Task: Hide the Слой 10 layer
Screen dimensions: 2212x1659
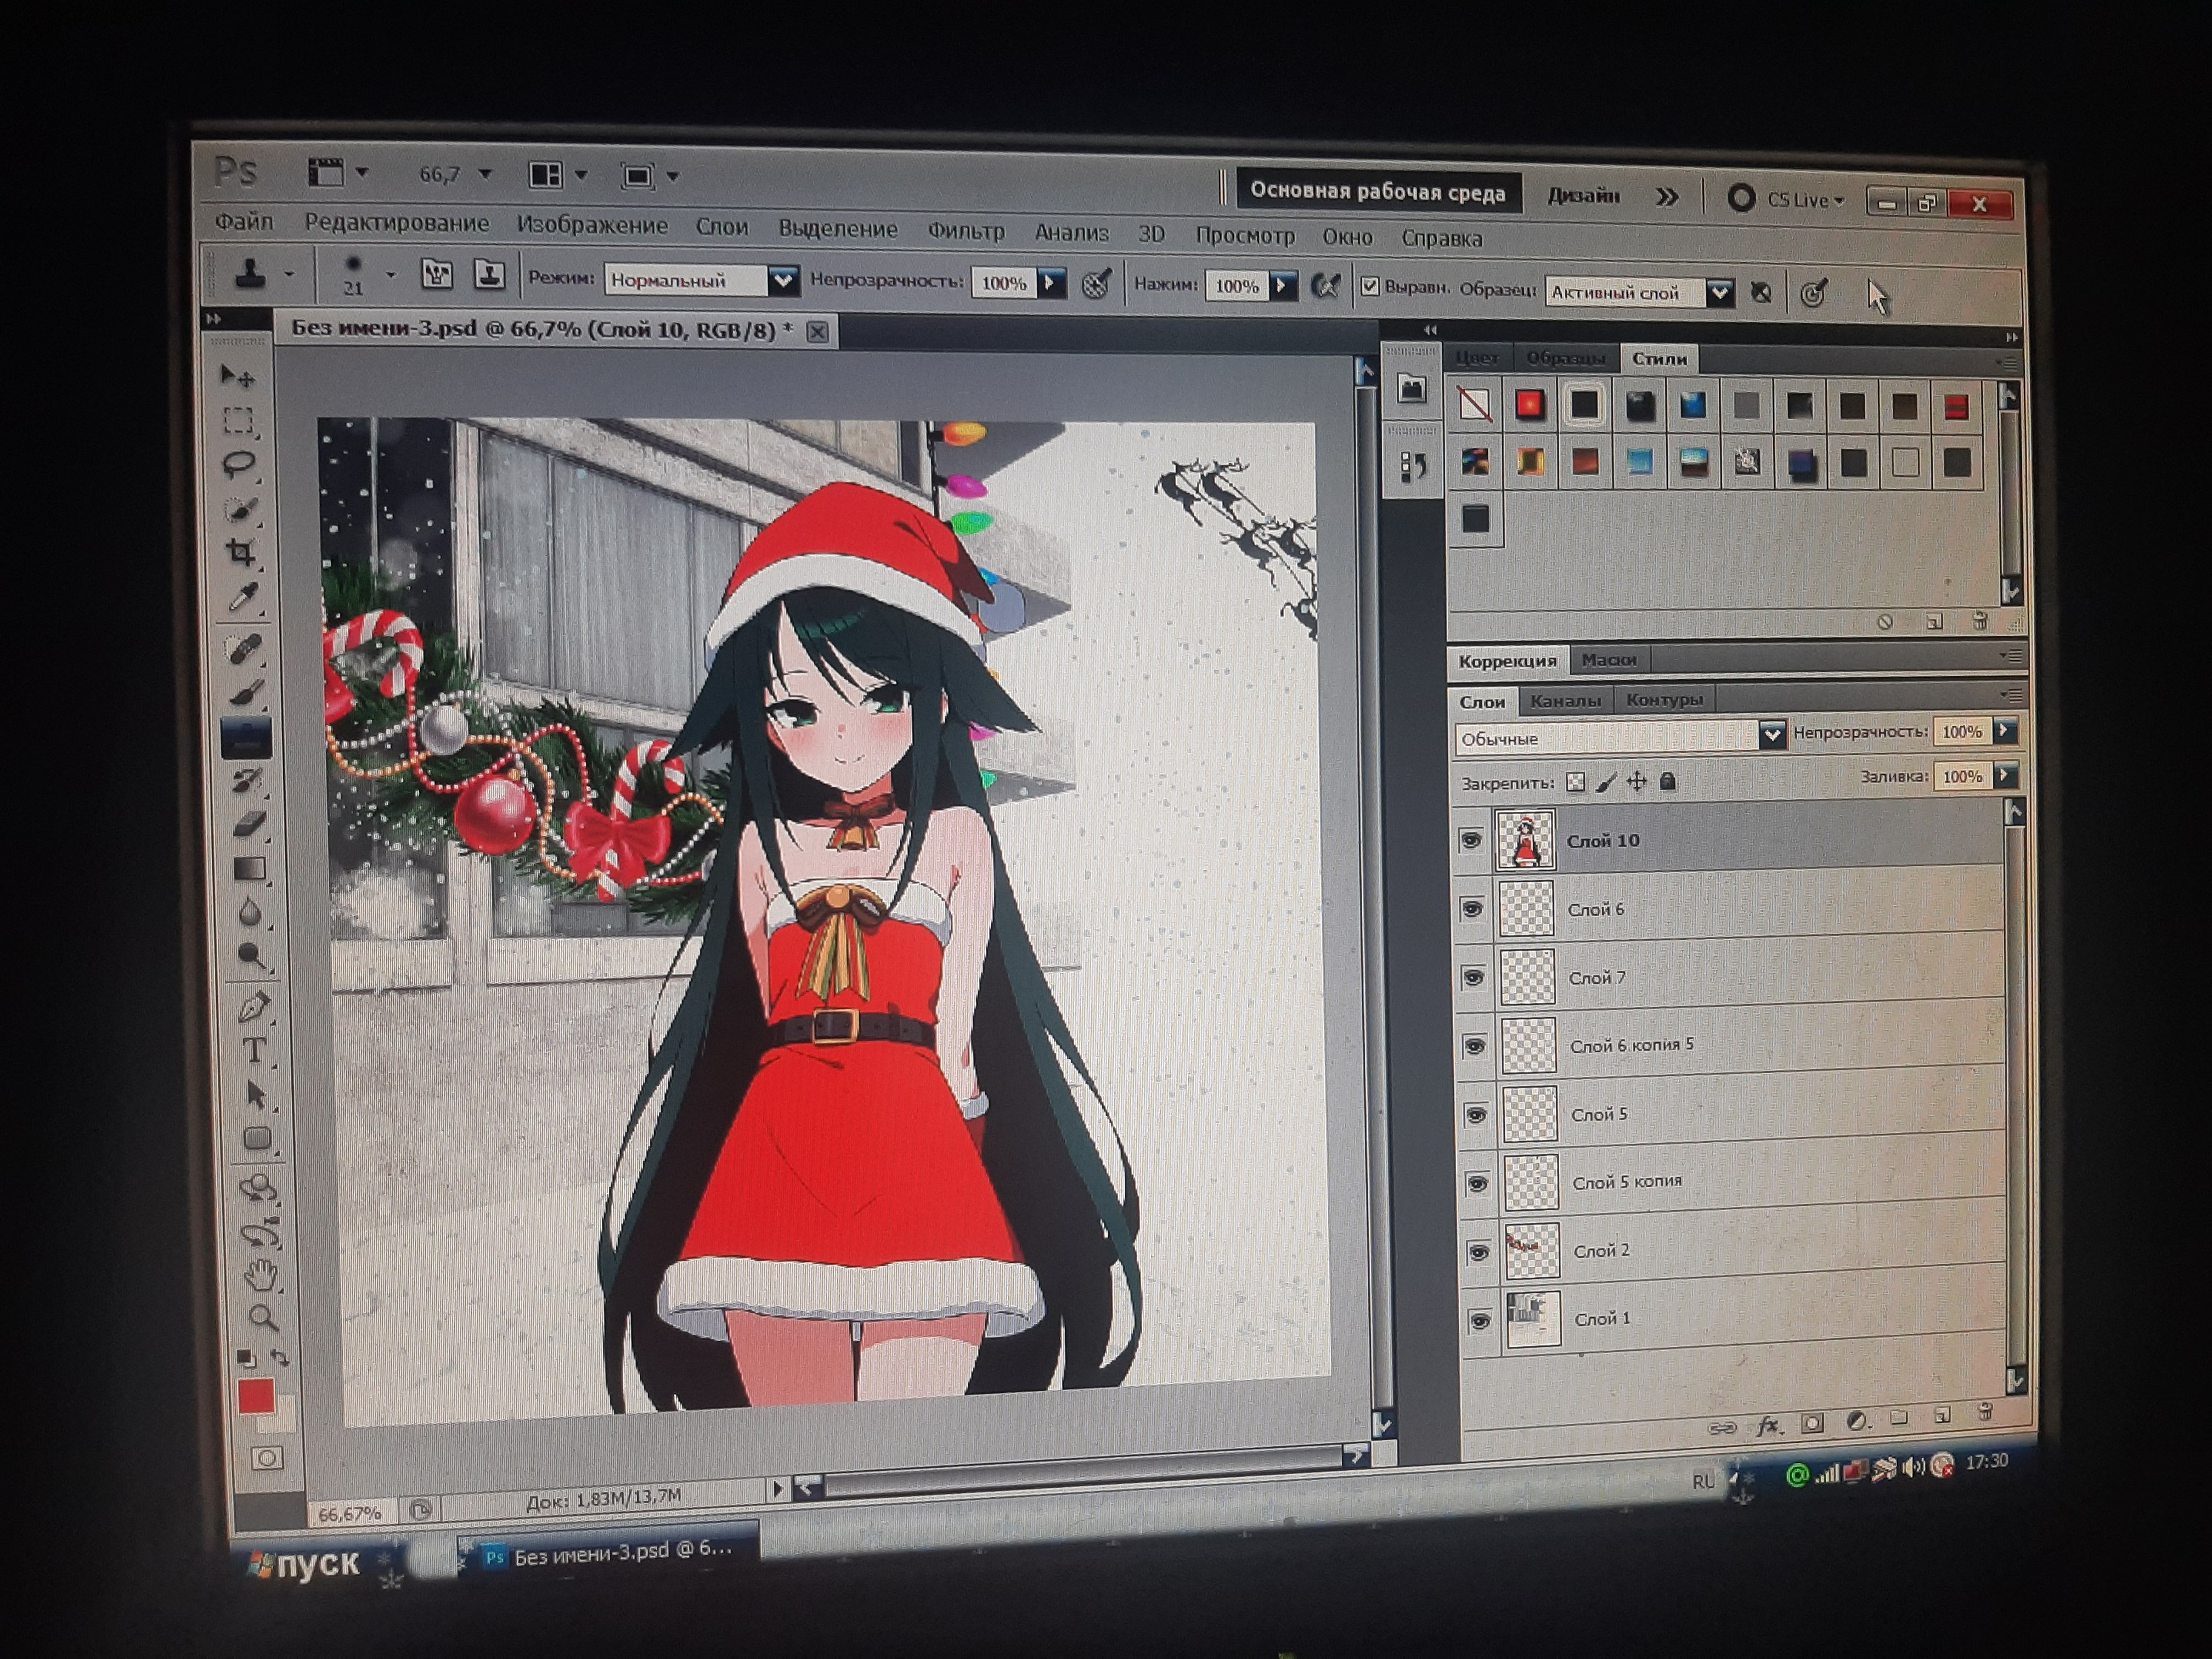Action: click(1471, 840)
